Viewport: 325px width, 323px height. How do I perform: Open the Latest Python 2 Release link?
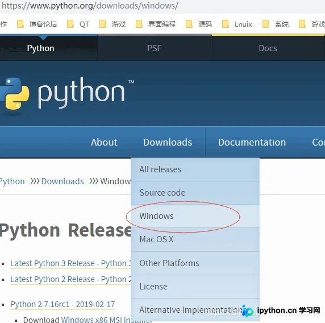[x=70, y=279]
